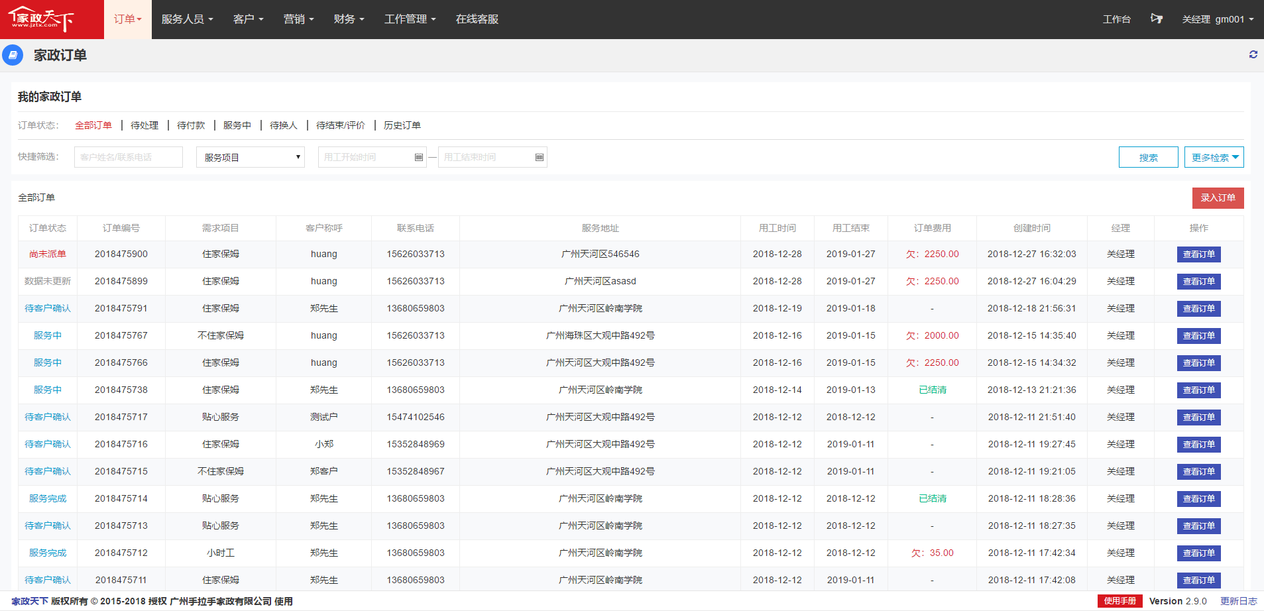Click 欠: 2000.00 fee cell

pyautogui.click(x=933, y=335)
